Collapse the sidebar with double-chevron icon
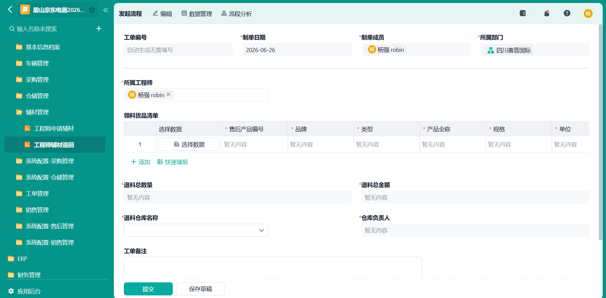Screen dimensions: 606x298 [105, 10]
